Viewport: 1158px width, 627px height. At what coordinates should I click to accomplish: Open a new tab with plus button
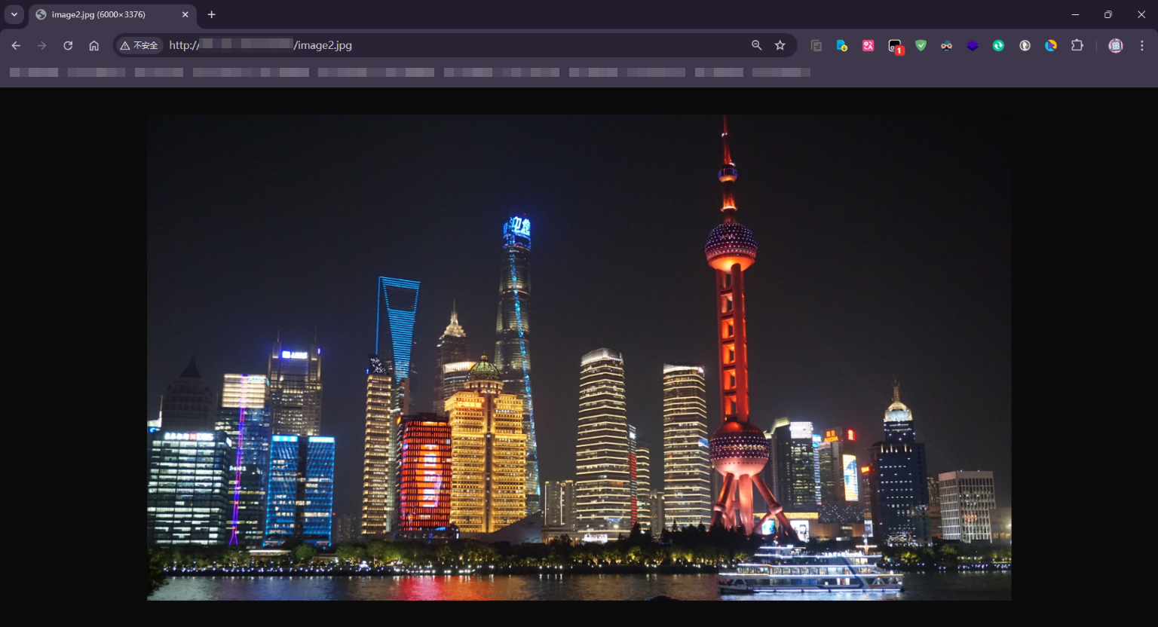tap(211, 14)
